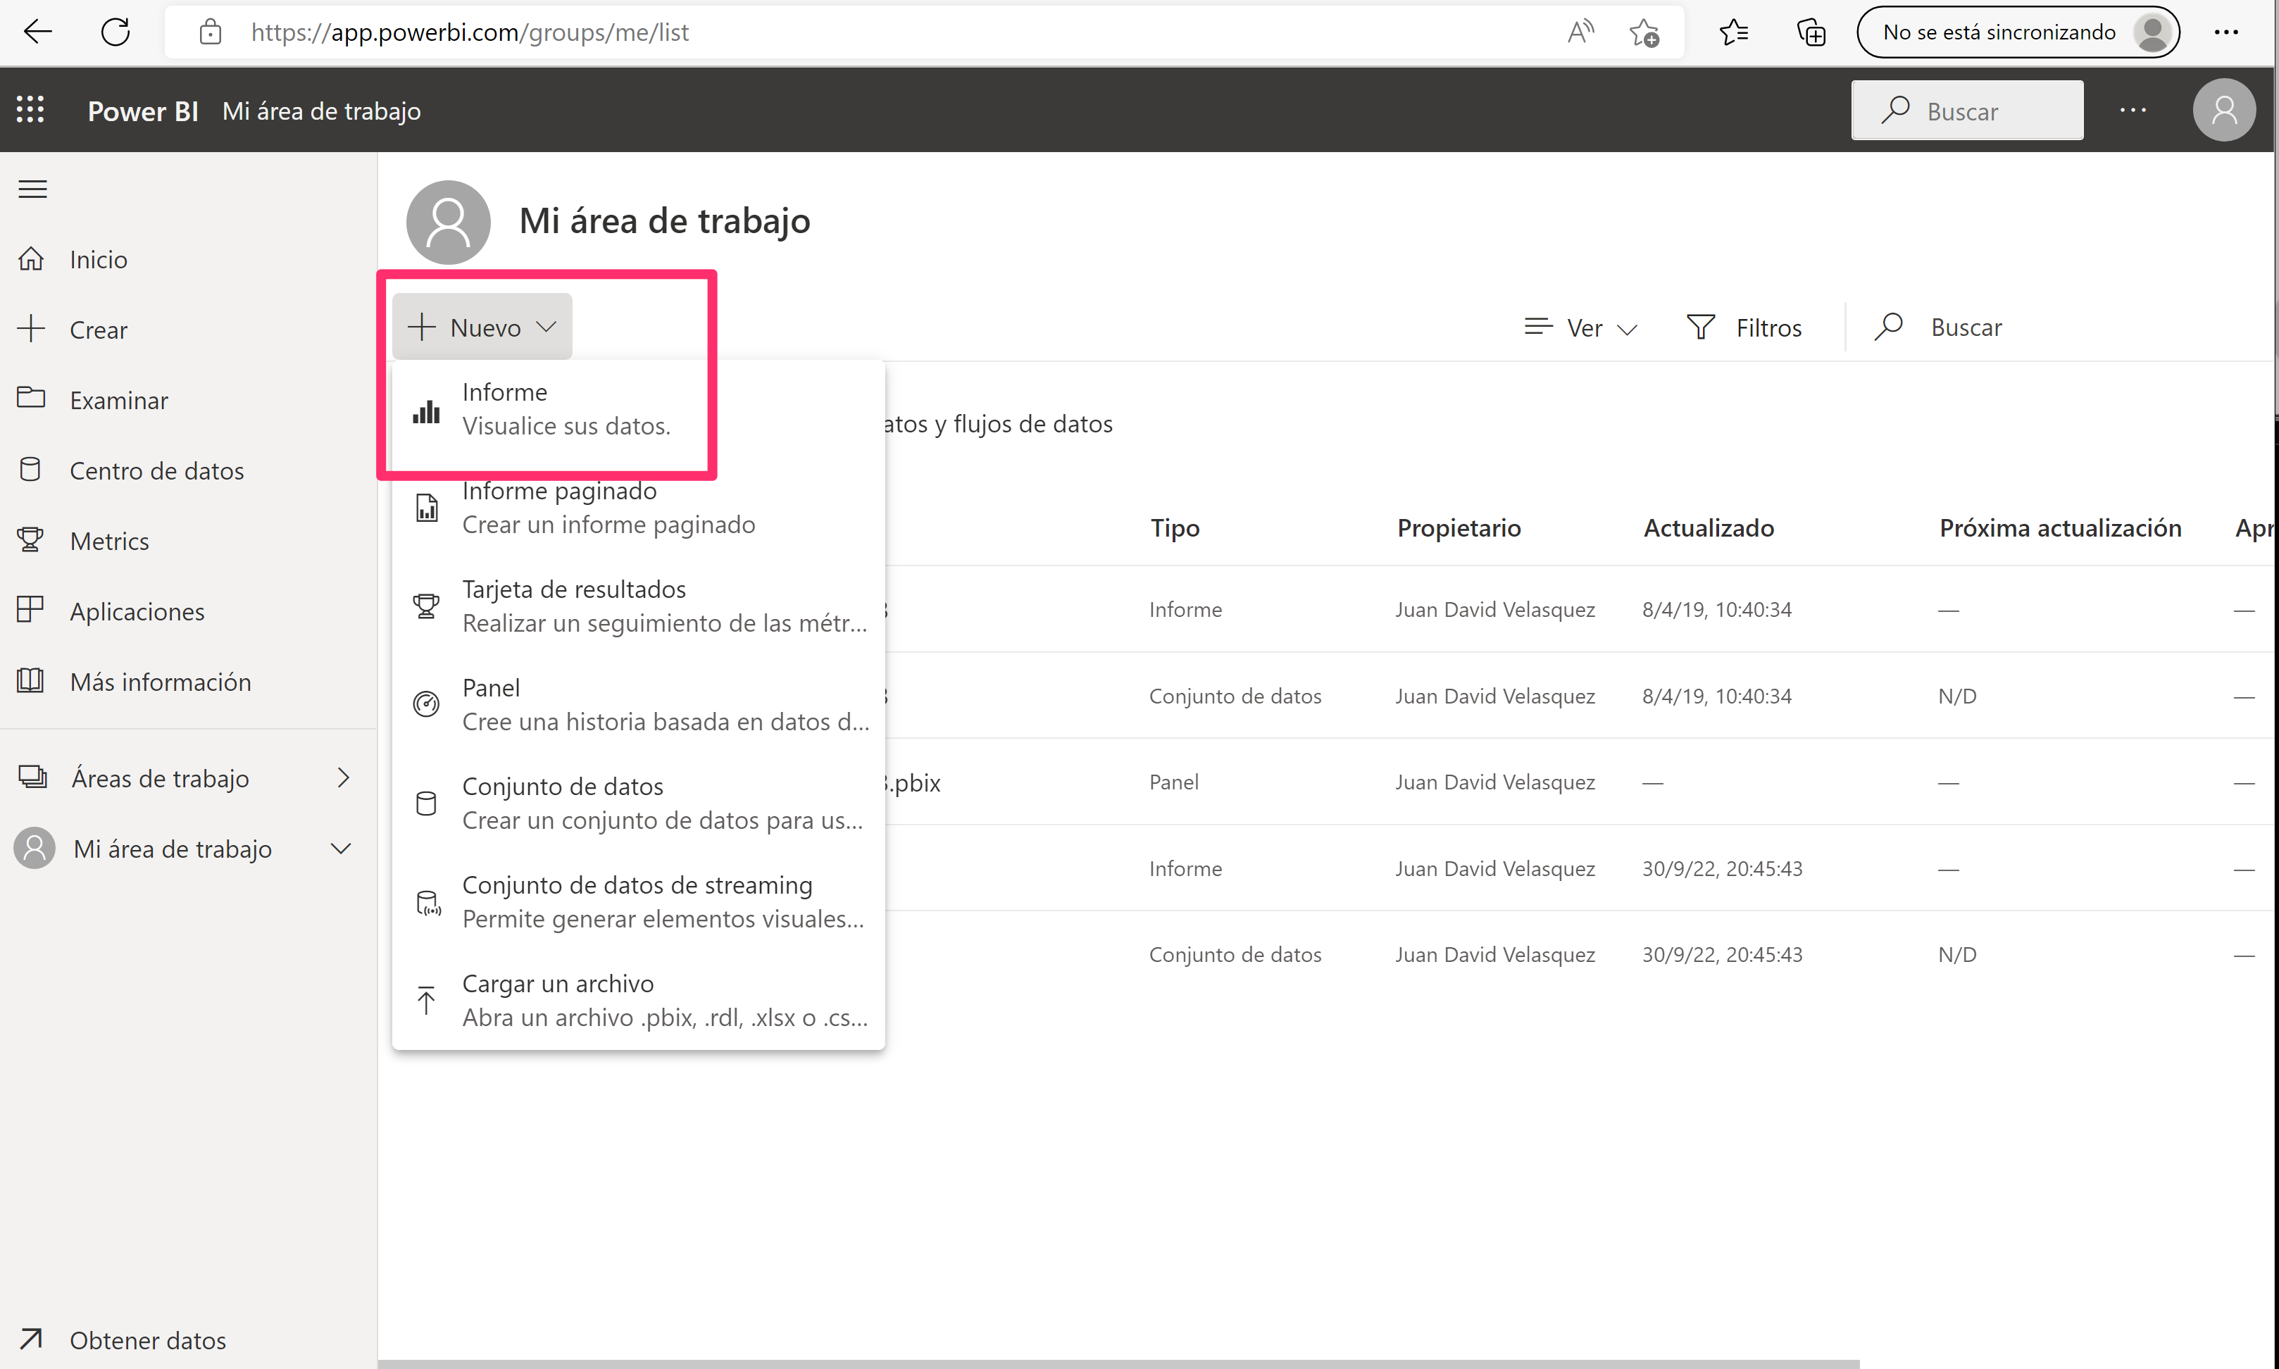
Task: Select Conjunto de datos de streaming option
Action: pos(638,903)
